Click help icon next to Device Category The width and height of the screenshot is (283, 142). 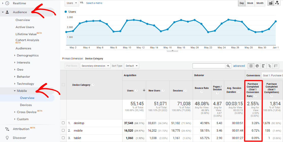pos(93,85)
